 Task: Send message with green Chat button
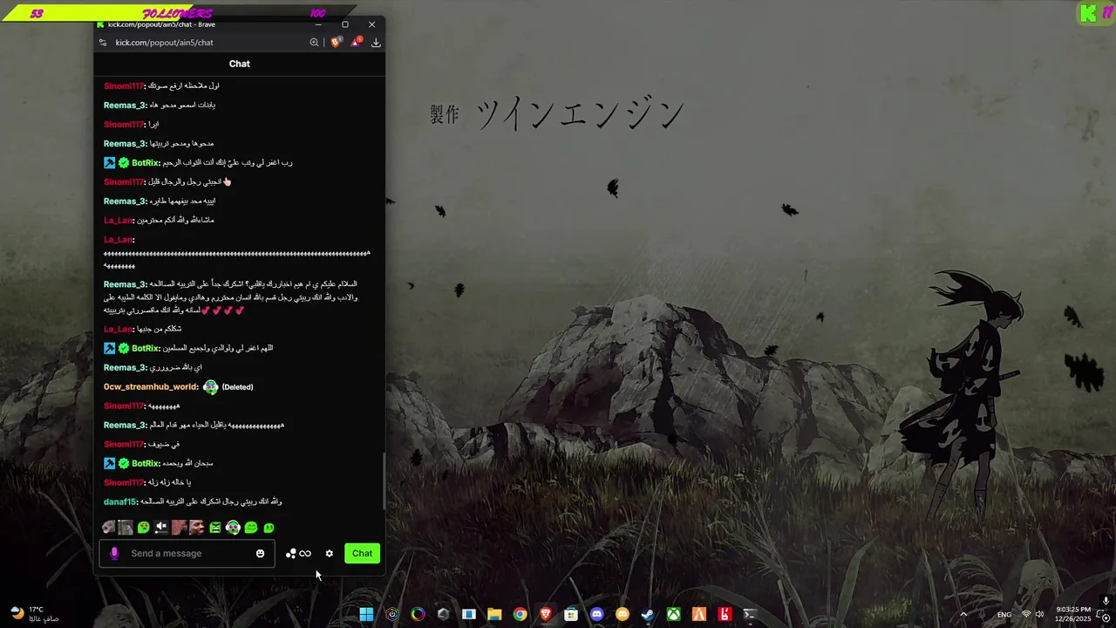tap(362, 553)
